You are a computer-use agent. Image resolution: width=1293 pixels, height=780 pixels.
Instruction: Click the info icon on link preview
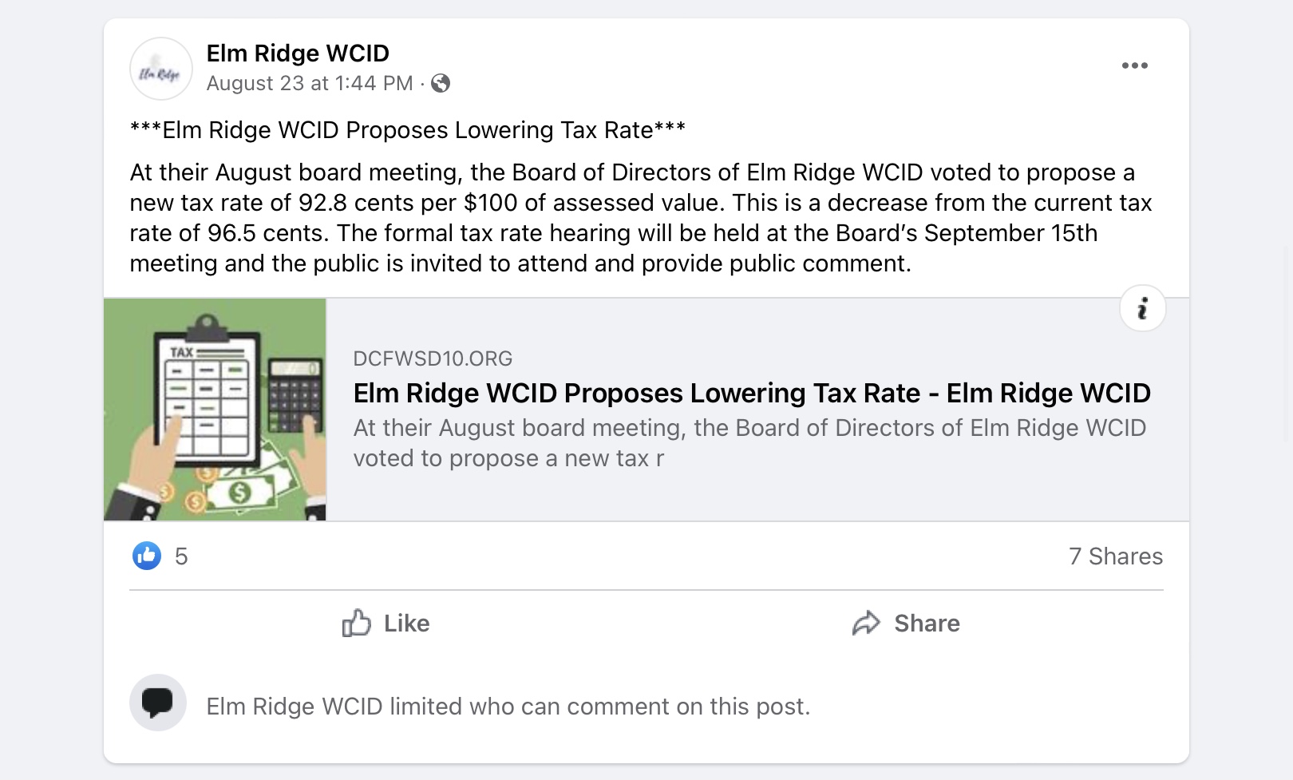pyautogui.click(x=1142, y=308)
